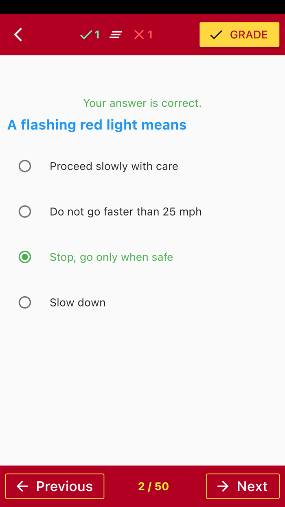Click the right arrow icon on Next
This screenshot has width=285, height=507.
point(223,486)
